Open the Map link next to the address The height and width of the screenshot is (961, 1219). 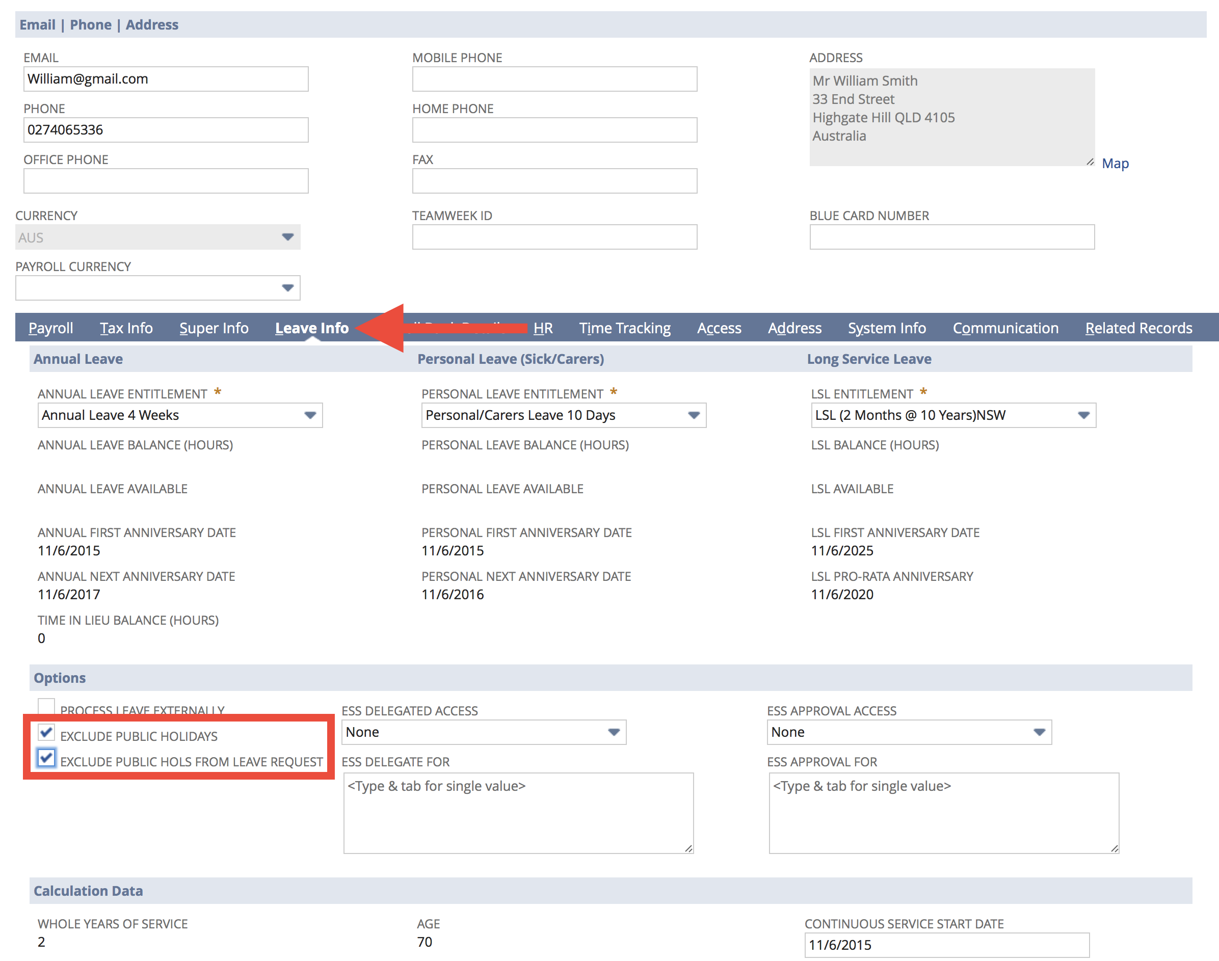(1116, 163)
